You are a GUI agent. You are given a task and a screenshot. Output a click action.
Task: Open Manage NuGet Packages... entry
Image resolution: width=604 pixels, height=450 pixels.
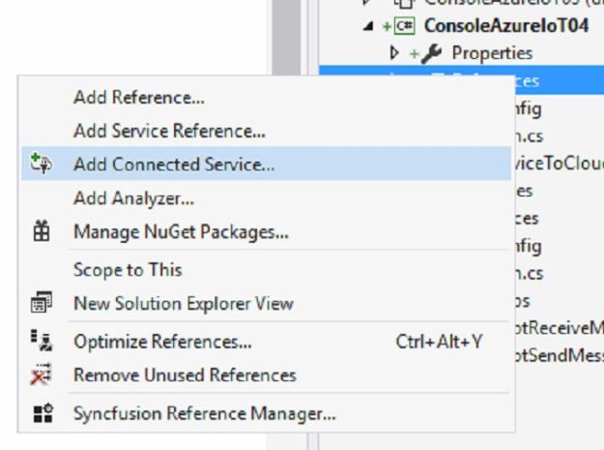181,232
